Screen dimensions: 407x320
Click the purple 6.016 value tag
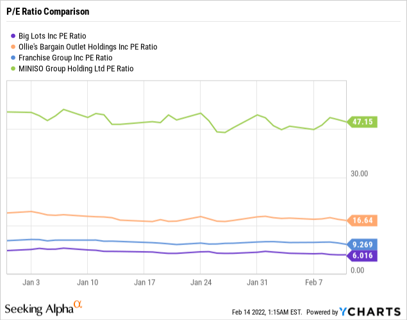point(363,255)
